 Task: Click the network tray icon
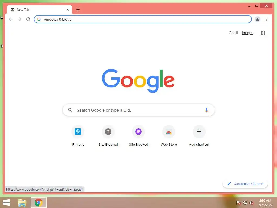tap(245, 203)
